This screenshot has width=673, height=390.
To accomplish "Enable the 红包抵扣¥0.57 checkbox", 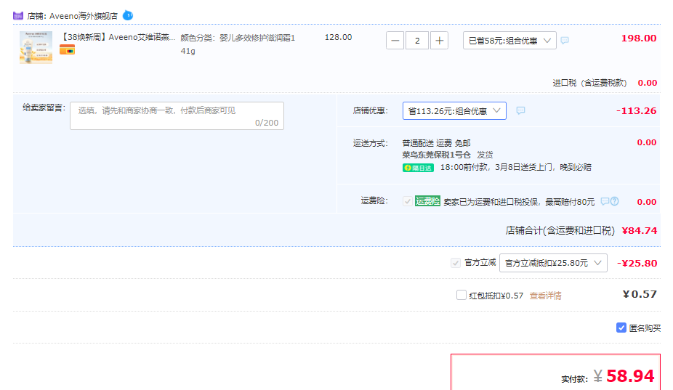I will coord(462,295).
